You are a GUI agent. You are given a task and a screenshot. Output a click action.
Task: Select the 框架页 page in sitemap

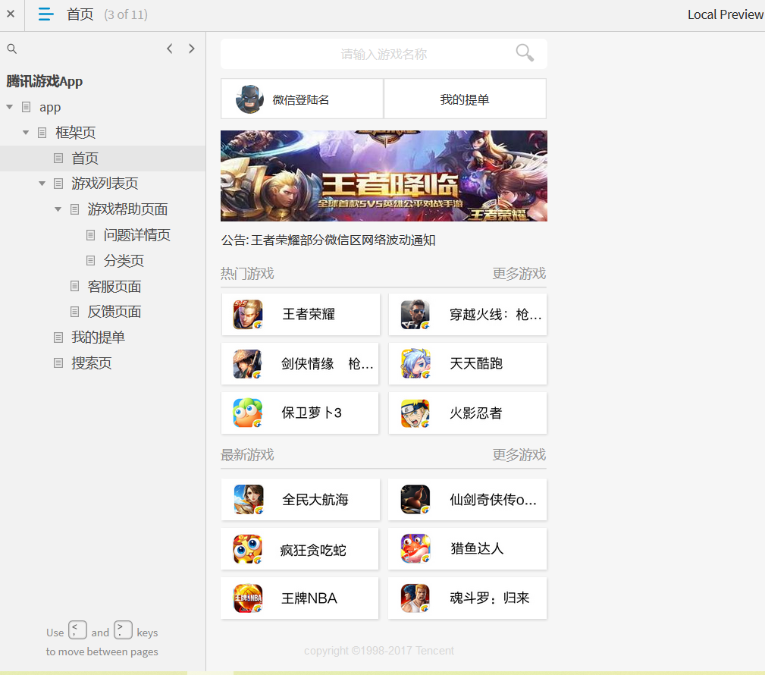coord(76,132)
